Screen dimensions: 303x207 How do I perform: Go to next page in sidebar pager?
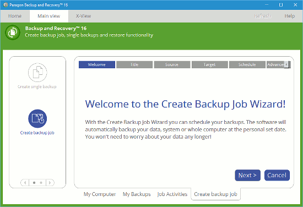pos(50,182)
